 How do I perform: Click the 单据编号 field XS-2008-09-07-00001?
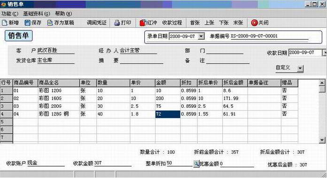click(269, 36)
